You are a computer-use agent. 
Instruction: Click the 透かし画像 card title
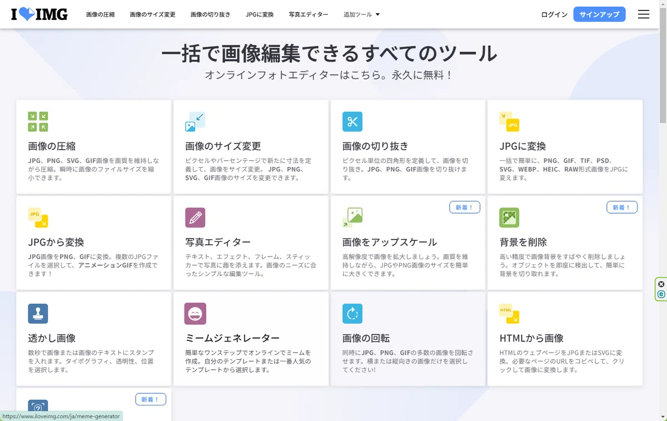52,338
